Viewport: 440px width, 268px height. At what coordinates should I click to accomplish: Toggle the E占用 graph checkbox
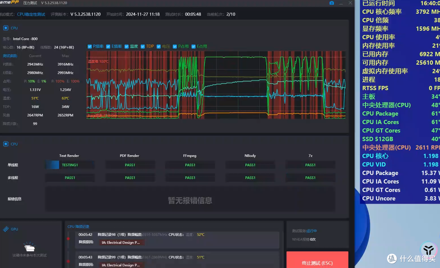194,46
